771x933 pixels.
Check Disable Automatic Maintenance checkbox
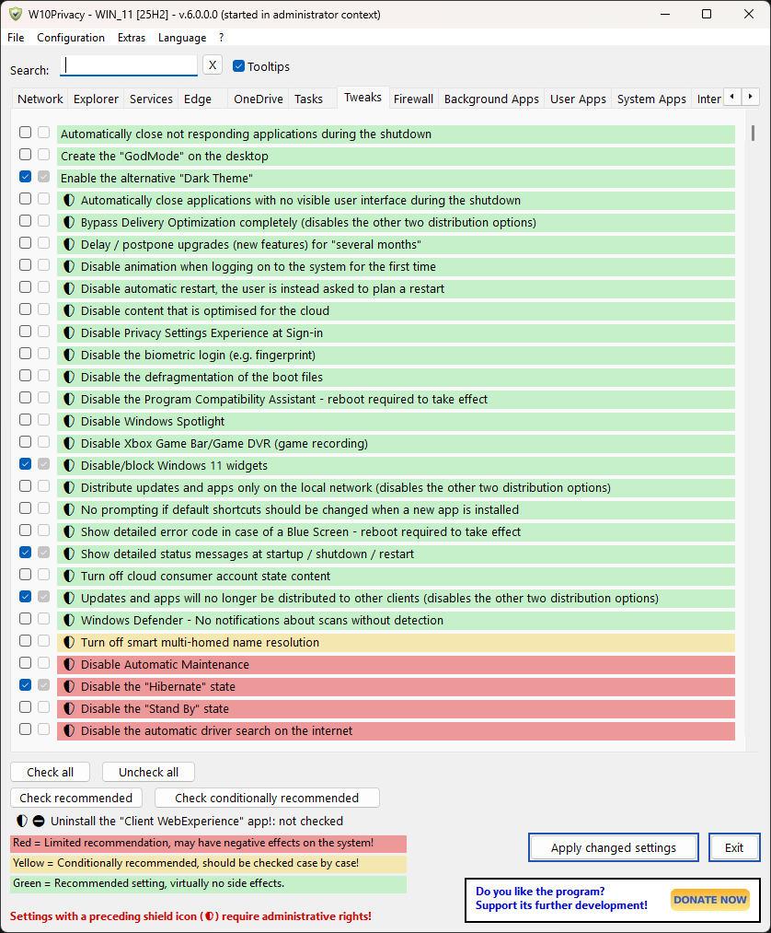25,663
